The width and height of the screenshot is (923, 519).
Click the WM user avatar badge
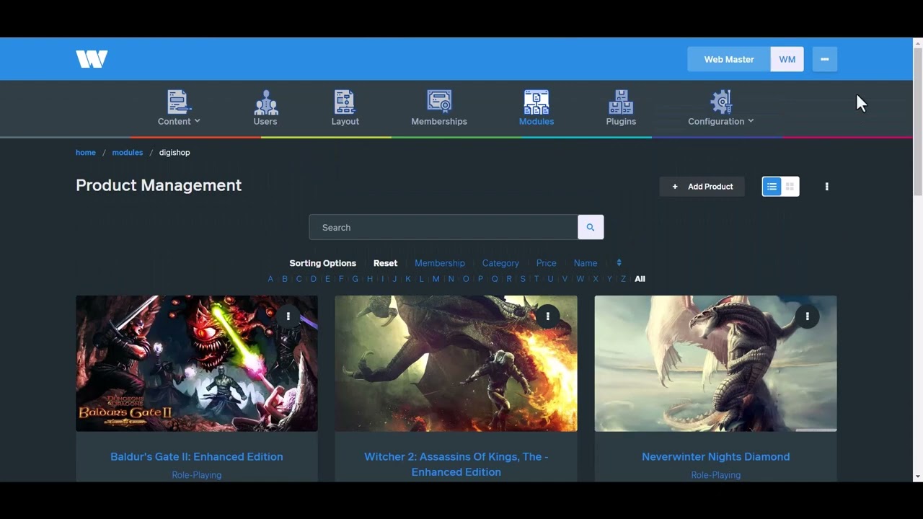(x=787, y=59)
